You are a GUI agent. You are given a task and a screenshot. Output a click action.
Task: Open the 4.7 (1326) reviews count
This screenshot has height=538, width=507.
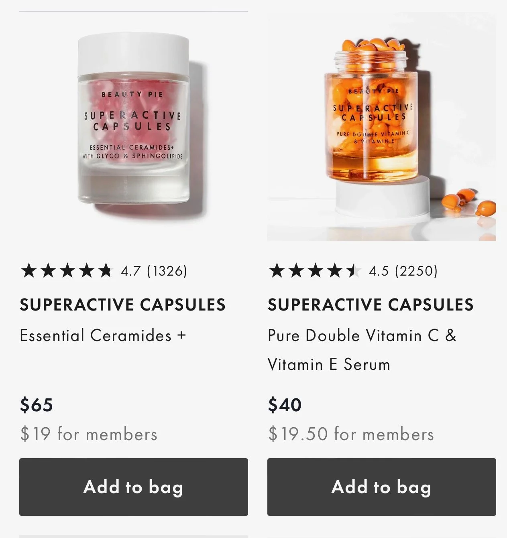point(154,271)
